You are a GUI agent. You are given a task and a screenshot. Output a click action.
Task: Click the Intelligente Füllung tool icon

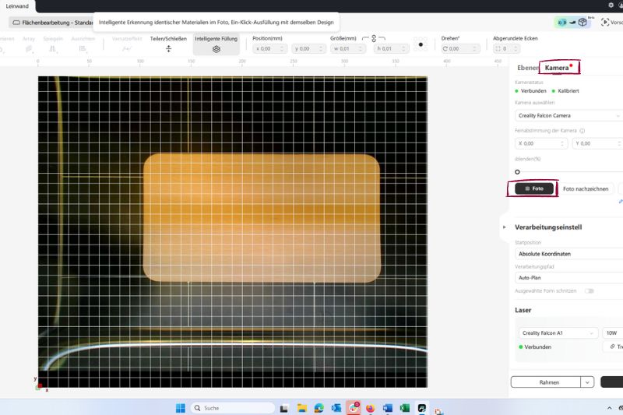pyautogui.click(x=216, y=48)
